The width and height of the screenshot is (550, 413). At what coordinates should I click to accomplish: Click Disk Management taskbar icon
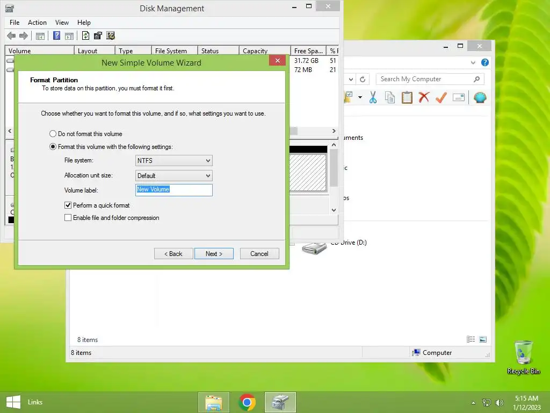280,402
